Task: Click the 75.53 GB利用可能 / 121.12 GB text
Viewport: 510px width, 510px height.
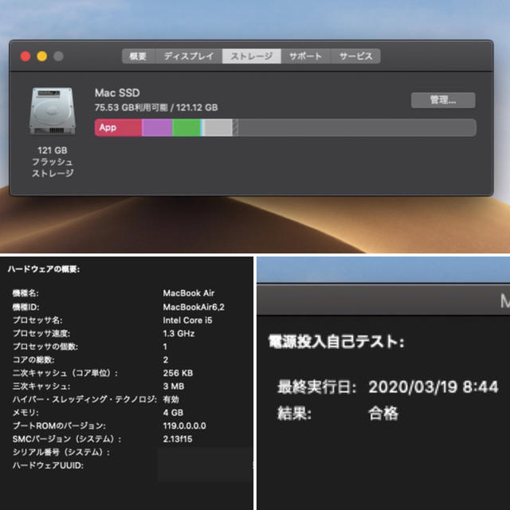Action: point(156,108)
